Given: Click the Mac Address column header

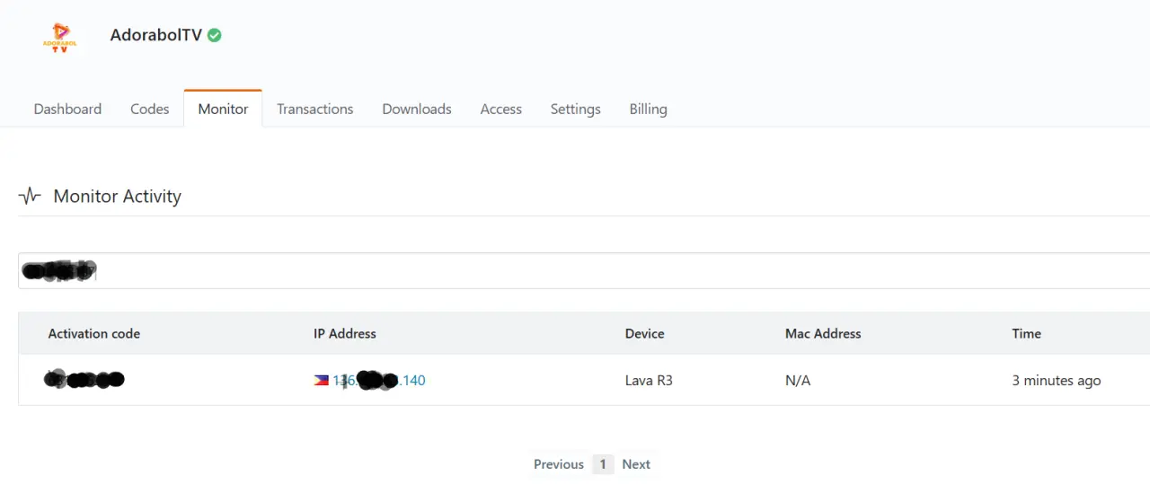Looking at the screenshot, I should [823, 333].
